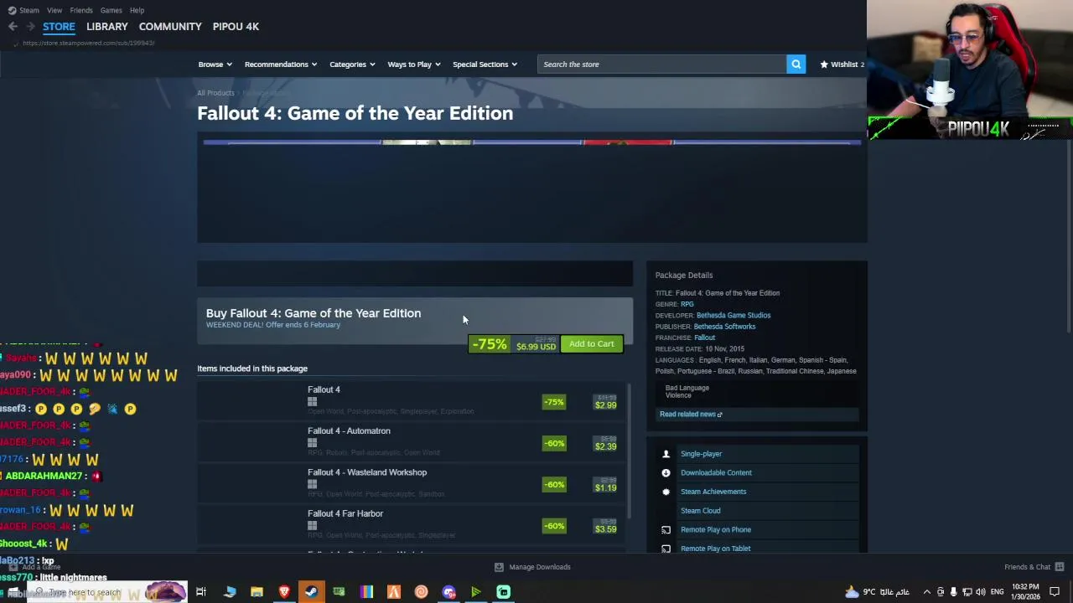Click into the Search the store field
This screenshot has height=603, width=1073.
[662, 64]
